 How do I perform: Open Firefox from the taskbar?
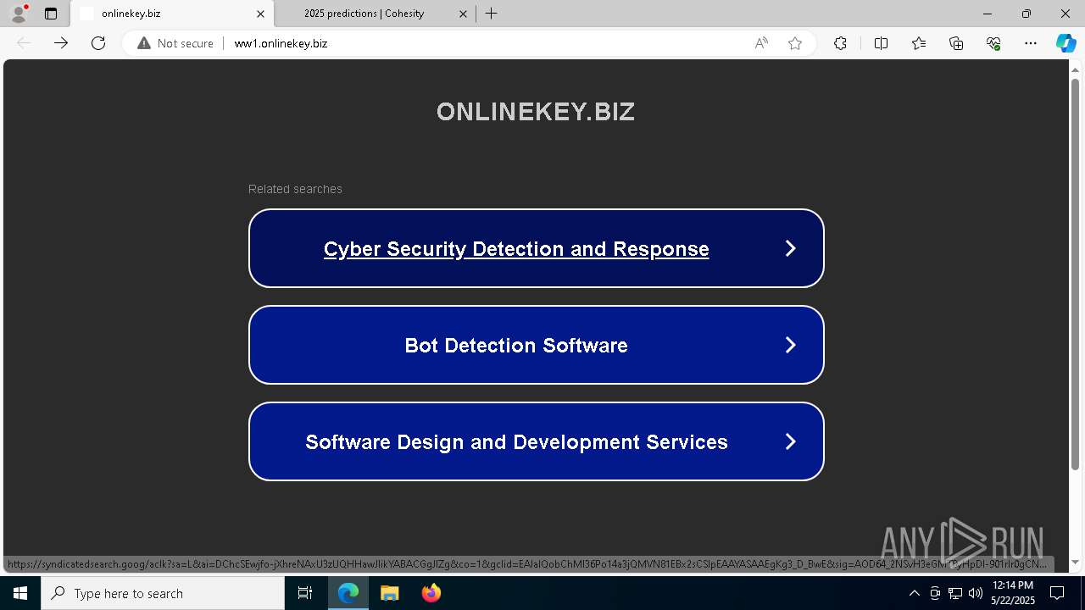point(431,593)
